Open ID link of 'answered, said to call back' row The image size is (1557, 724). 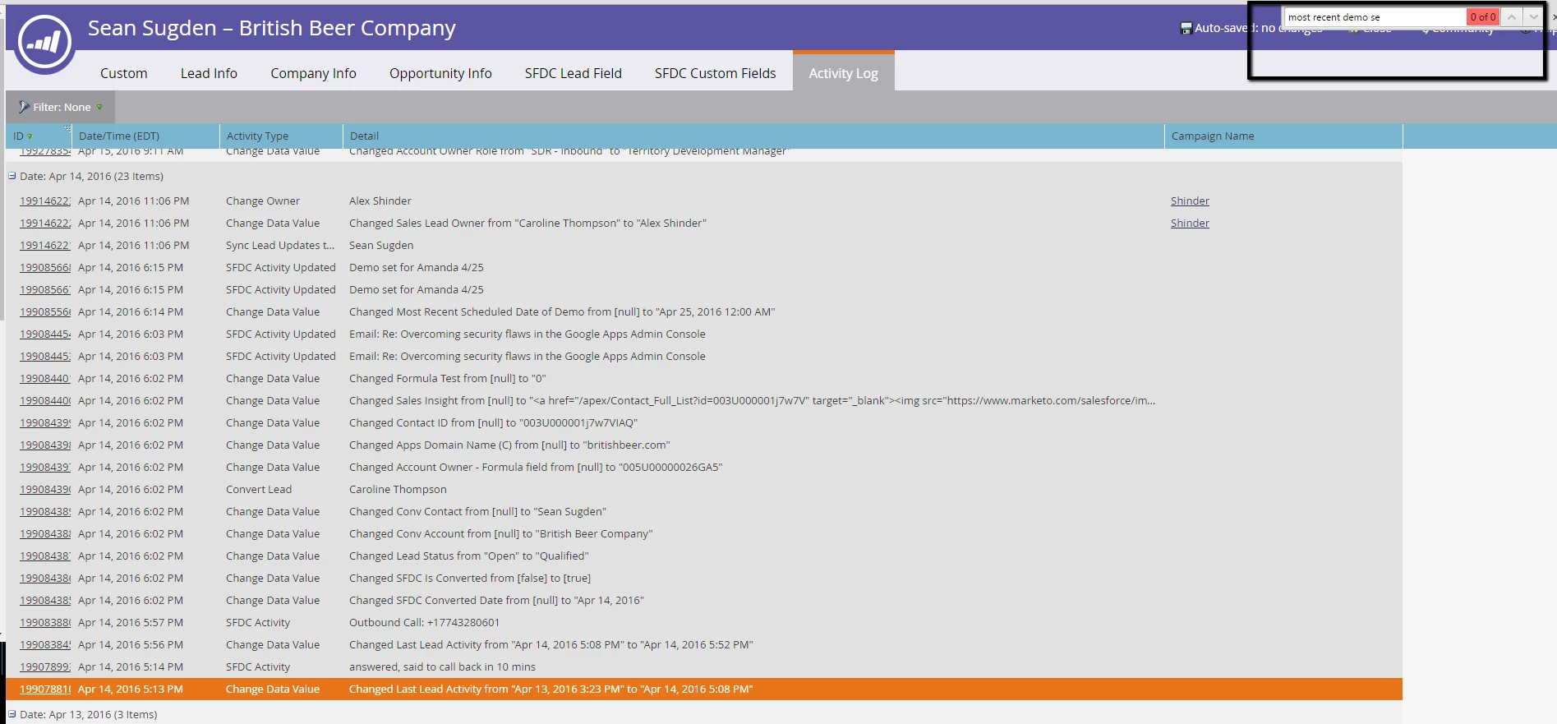[x=45, y=666]
